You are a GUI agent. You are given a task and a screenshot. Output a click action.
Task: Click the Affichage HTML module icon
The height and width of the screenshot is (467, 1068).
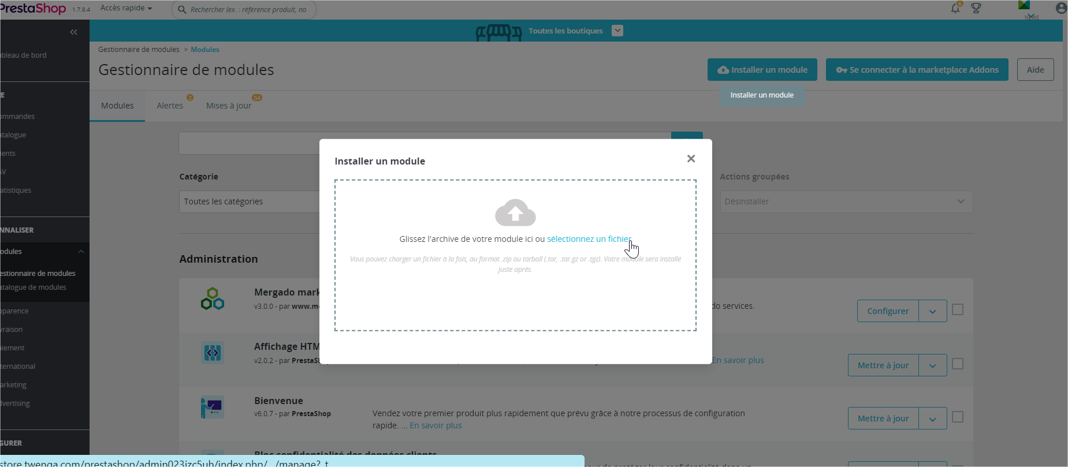click(x=213, y=353)
